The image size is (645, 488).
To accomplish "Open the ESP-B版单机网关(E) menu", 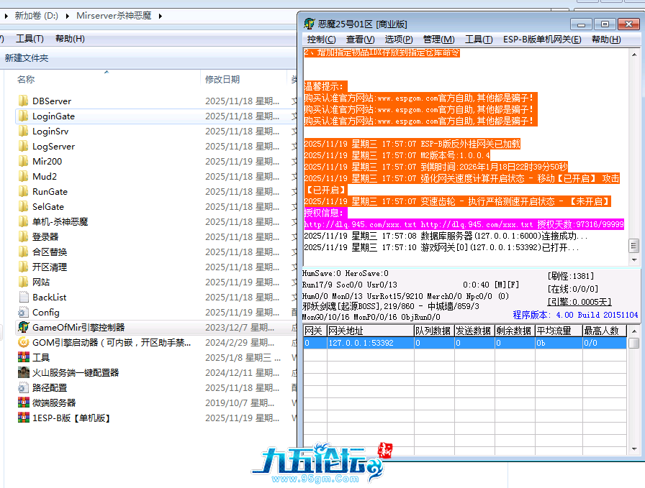I will (541, 40).
